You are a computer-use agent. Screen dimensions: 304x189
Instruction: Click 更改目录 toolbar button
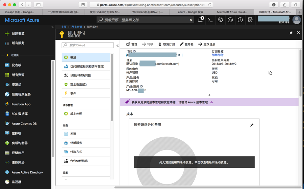tap(207, 44)
